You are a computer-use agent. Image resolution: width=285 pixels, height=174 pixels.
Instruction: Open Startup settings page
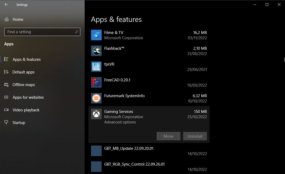[42, 123]
